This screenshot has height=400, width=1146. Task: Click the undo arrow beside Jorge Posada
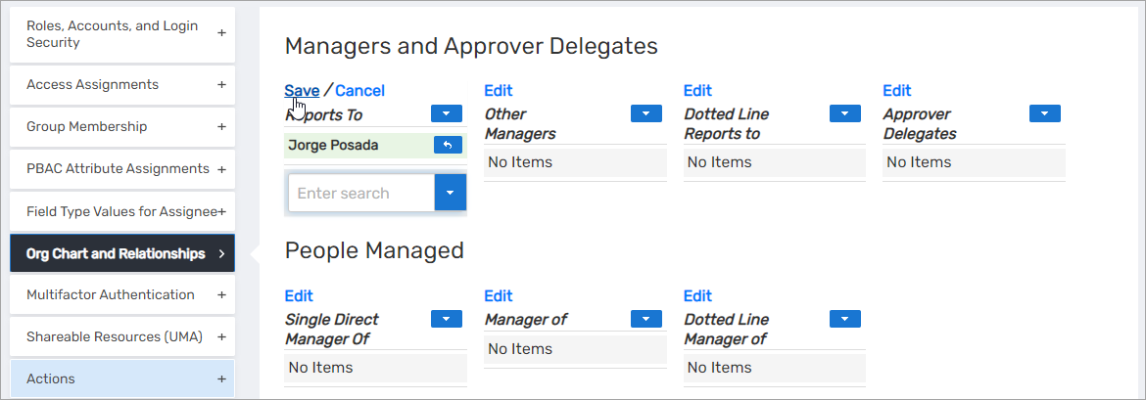[447, 146]
